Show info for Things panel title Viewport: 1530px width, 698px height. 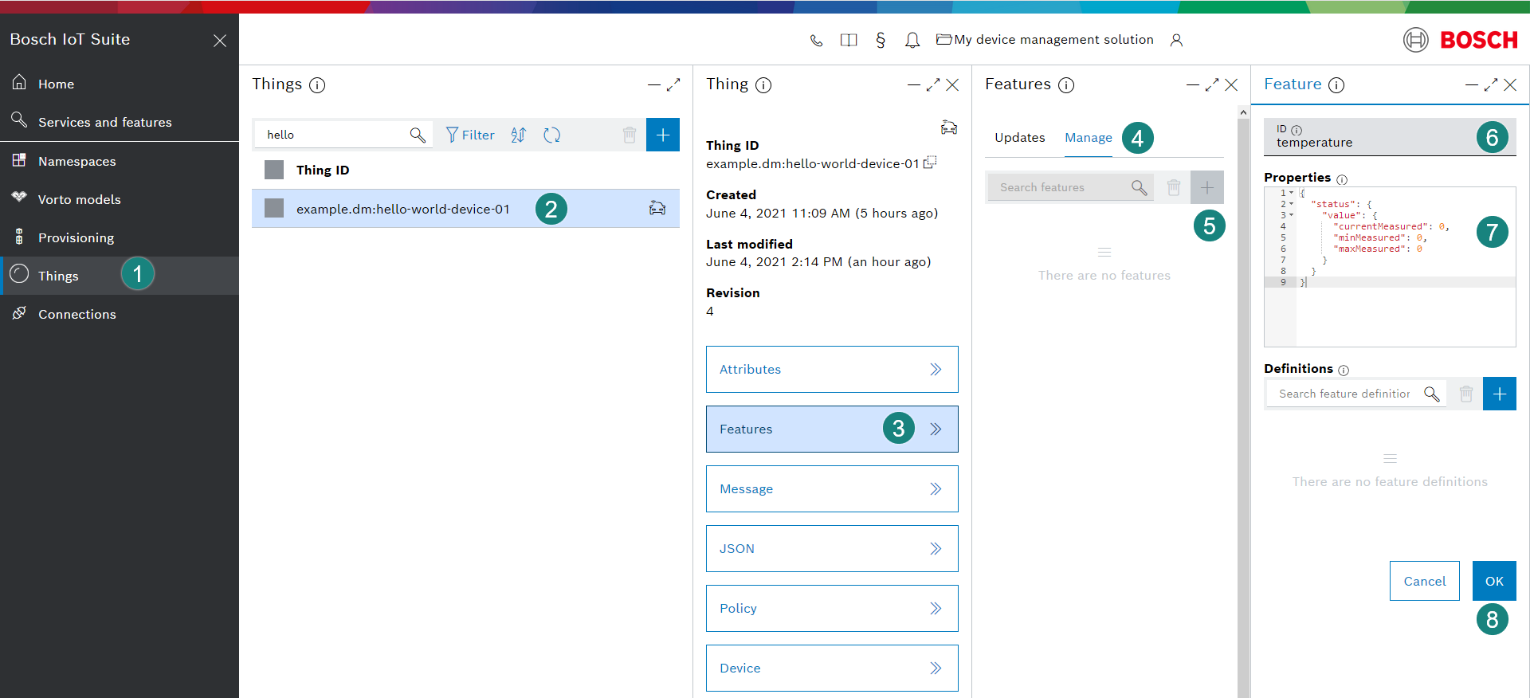(317, 85)
